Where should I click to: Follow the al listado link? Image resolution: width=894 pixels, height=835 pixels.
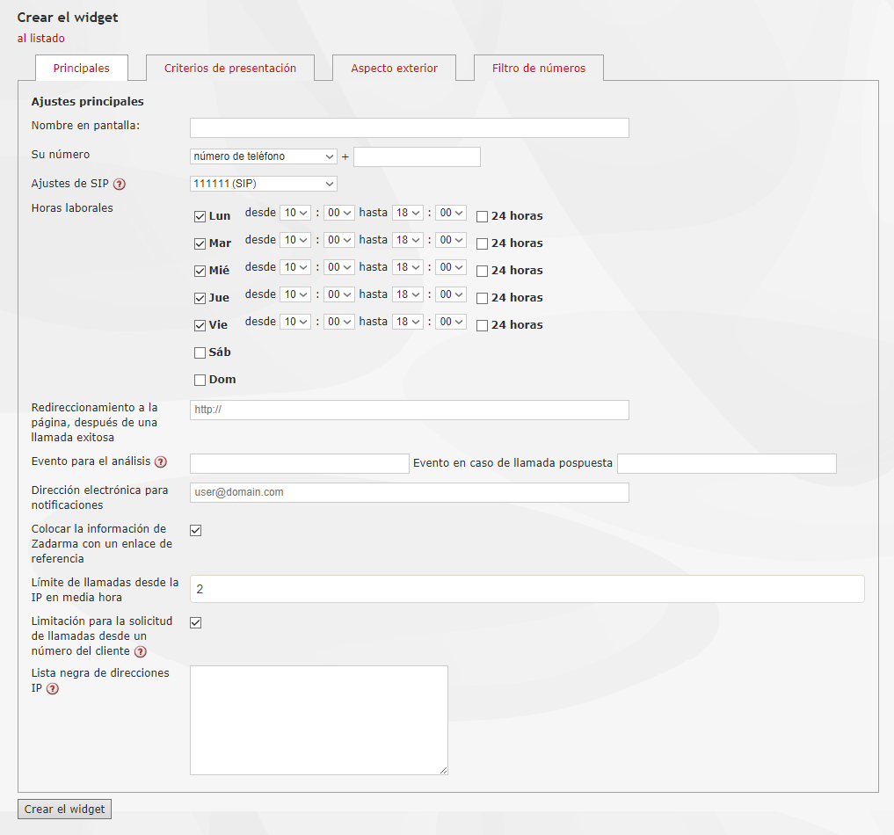41,38
